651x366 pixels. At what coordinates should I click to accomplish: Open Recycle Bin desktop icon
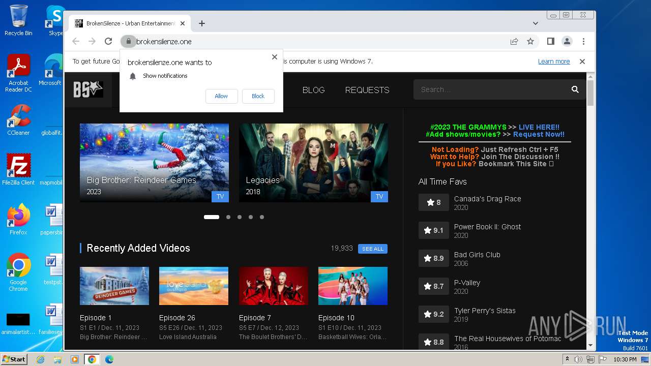pos(18,20)
